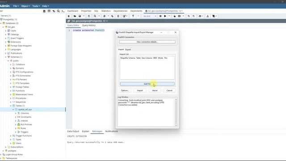Open the Save File options arrow
This screenshot has height=161, width=286.
coord(84,16)
